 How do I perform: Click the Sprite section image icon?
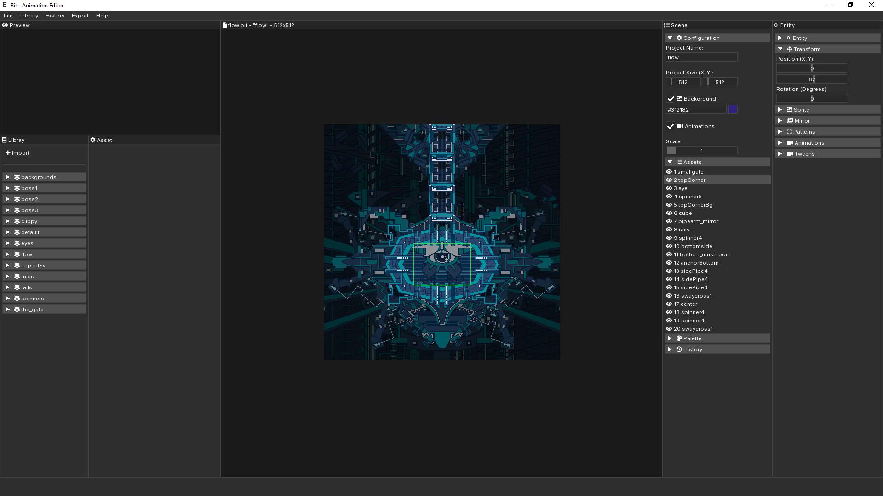[789, 109]
